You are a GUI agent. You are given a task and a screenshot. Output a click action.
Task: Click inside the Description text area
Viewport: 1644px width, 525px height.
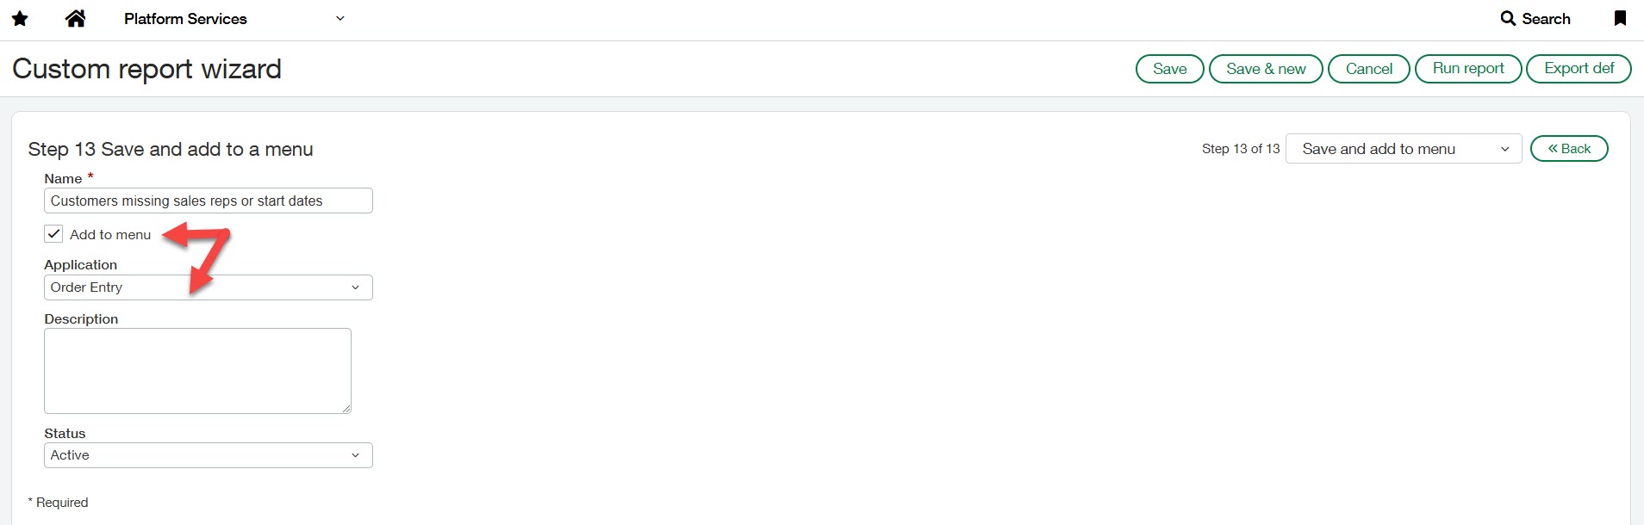pyautogui.click(x=197, y=370)
